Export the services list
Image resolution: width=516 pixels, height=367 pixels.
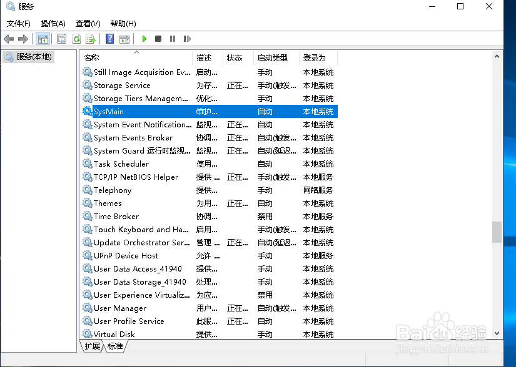pos(90,38)
